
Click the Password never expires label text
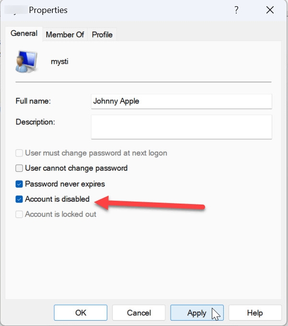tap(65, 184)
